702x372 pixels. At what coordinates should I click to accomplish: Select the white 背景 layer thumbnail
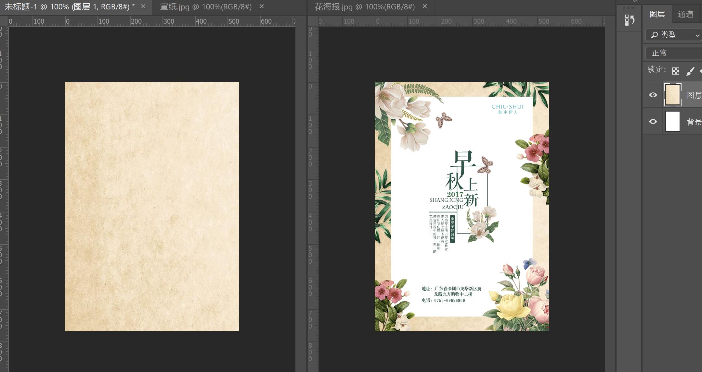(x=672, y=121)
